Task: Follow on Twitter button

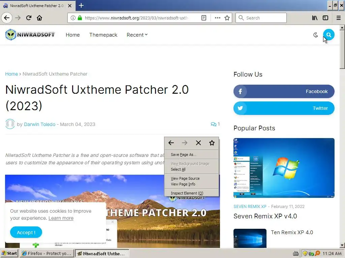Action: 284,108
